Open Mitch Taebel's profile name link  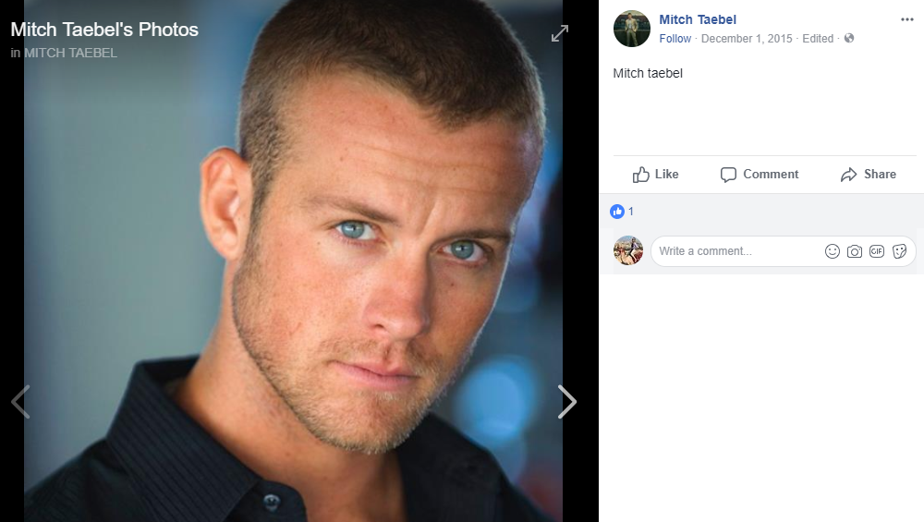(698, 19)
